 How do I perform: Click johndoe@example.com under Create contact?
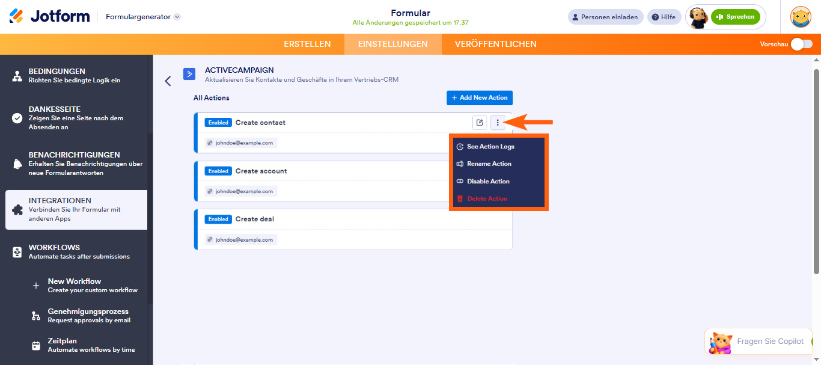click(x=241, y=143)
